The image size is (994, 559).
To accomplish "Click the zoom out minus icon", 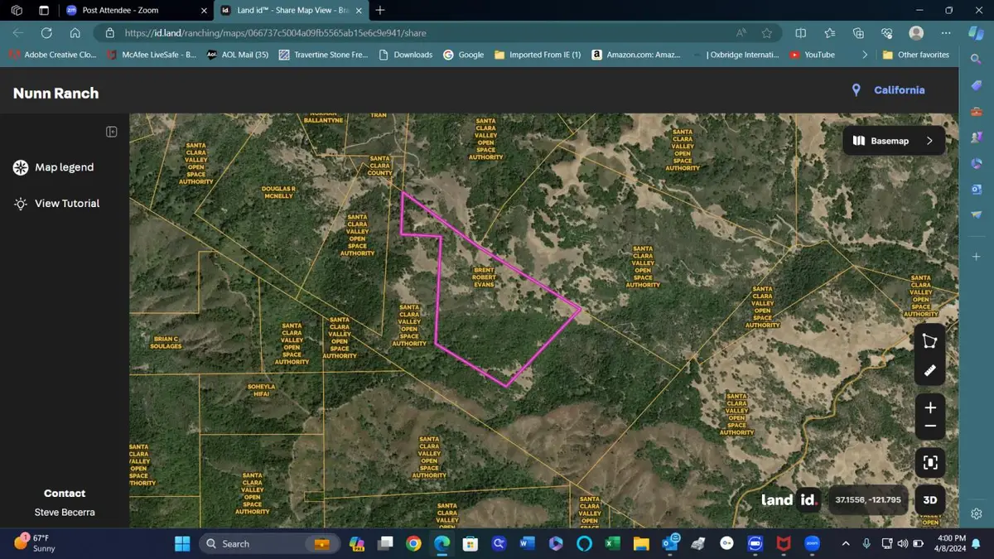I will point(929,426).
